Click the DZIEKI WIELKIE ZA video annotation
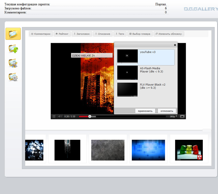The width and height of the screenshot is (218, 194). pyautogui.click(x=92, y=55)
